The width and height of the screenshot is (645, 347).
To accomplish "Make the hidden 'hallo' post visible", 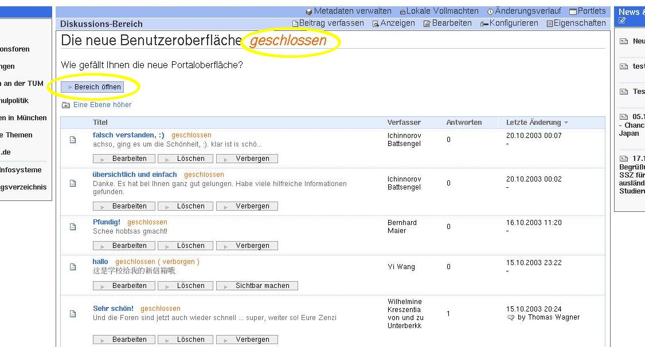I will [x=257, y=286].
